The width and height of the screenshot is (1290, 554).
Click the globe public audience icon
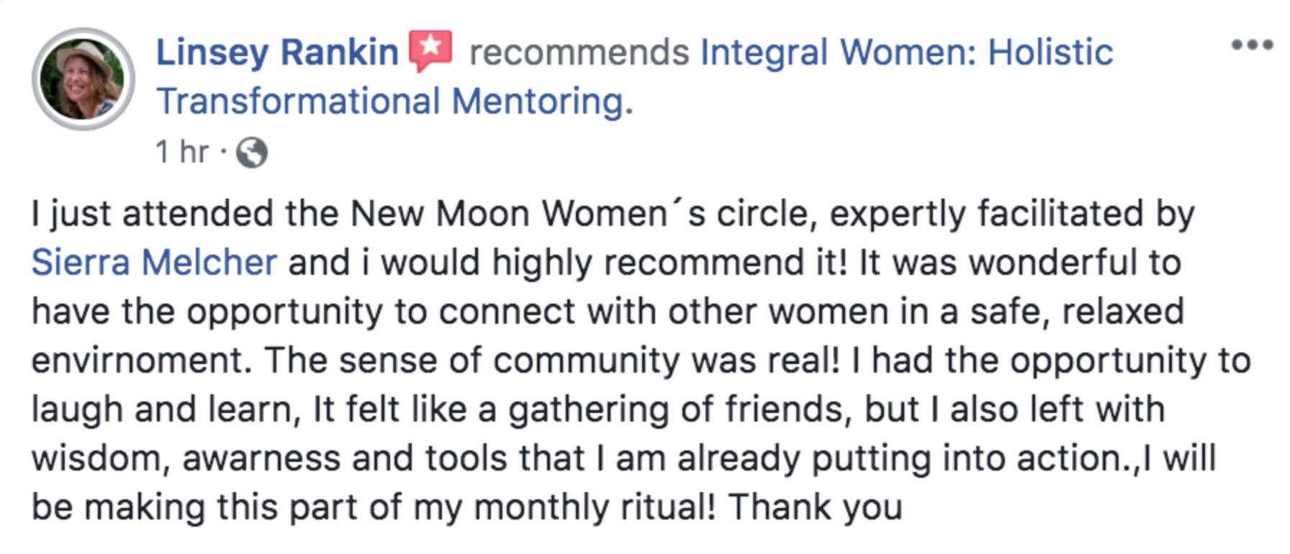[252, 153]
